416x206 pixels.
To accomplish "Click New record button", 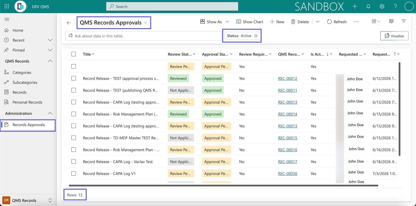I will pos(277,22).
